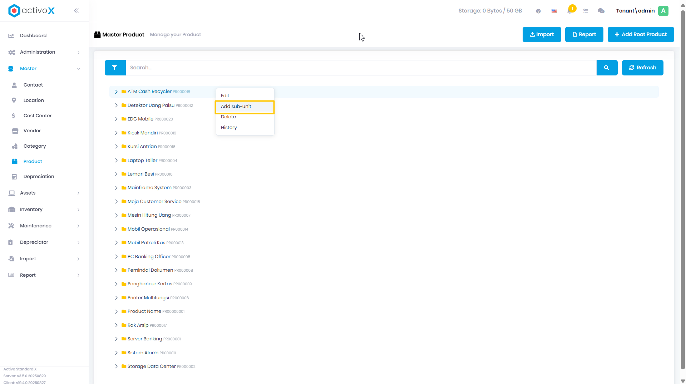
Task: Select Mobil Operasional product
Action: 148,229
